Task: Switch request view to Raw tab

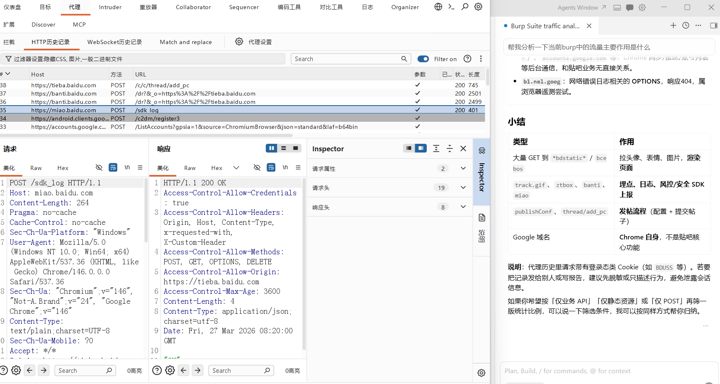Action: point(36,168)
